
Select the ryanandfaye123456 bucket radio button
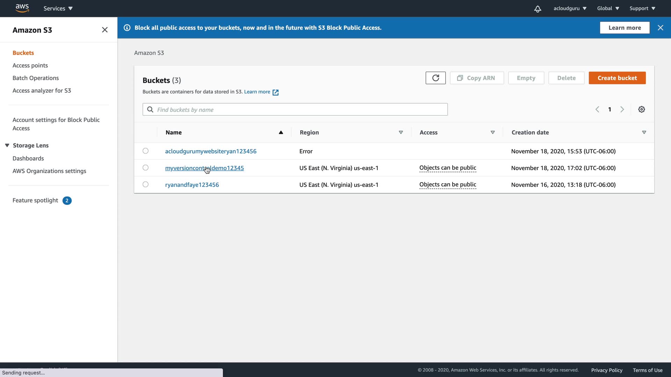click(145, 184)
